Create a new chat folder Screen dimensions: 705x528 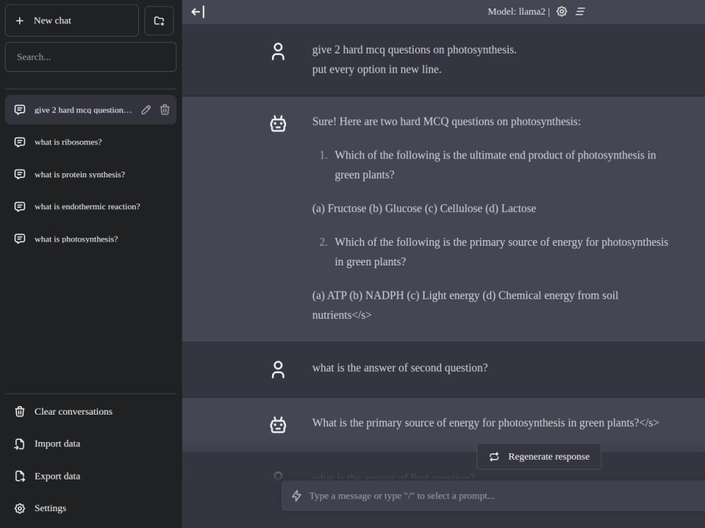159,20
